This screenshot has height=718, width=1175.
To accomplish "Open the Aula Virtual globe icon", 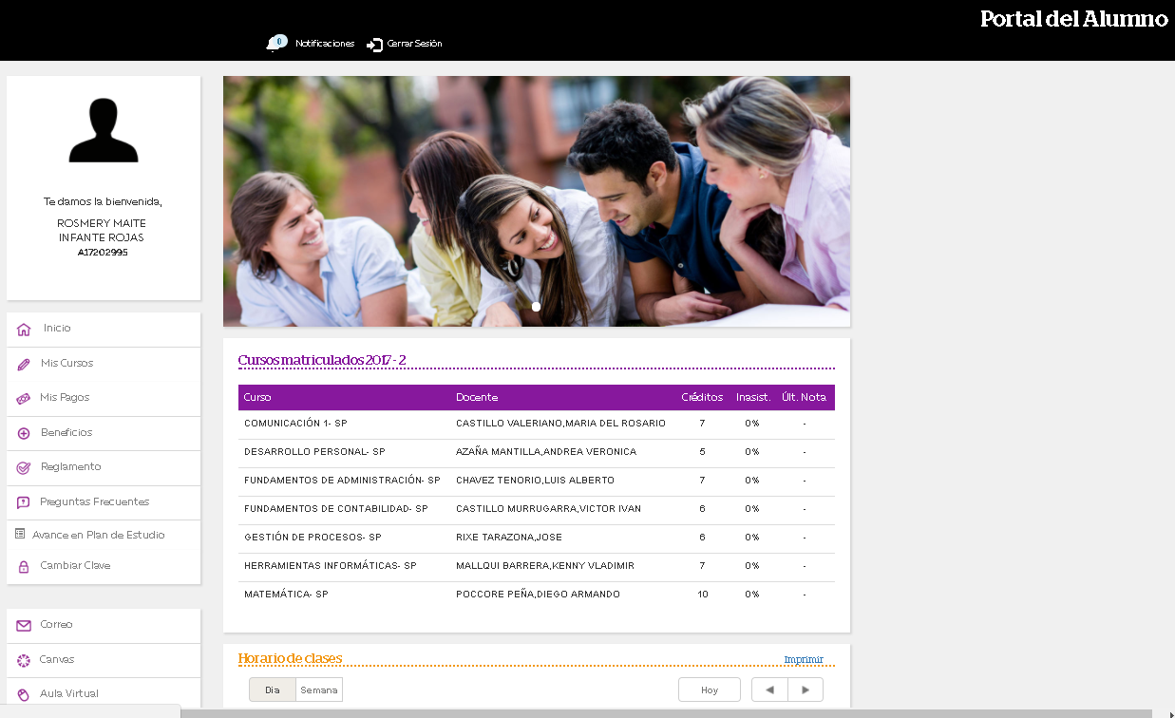I will 23,693.
